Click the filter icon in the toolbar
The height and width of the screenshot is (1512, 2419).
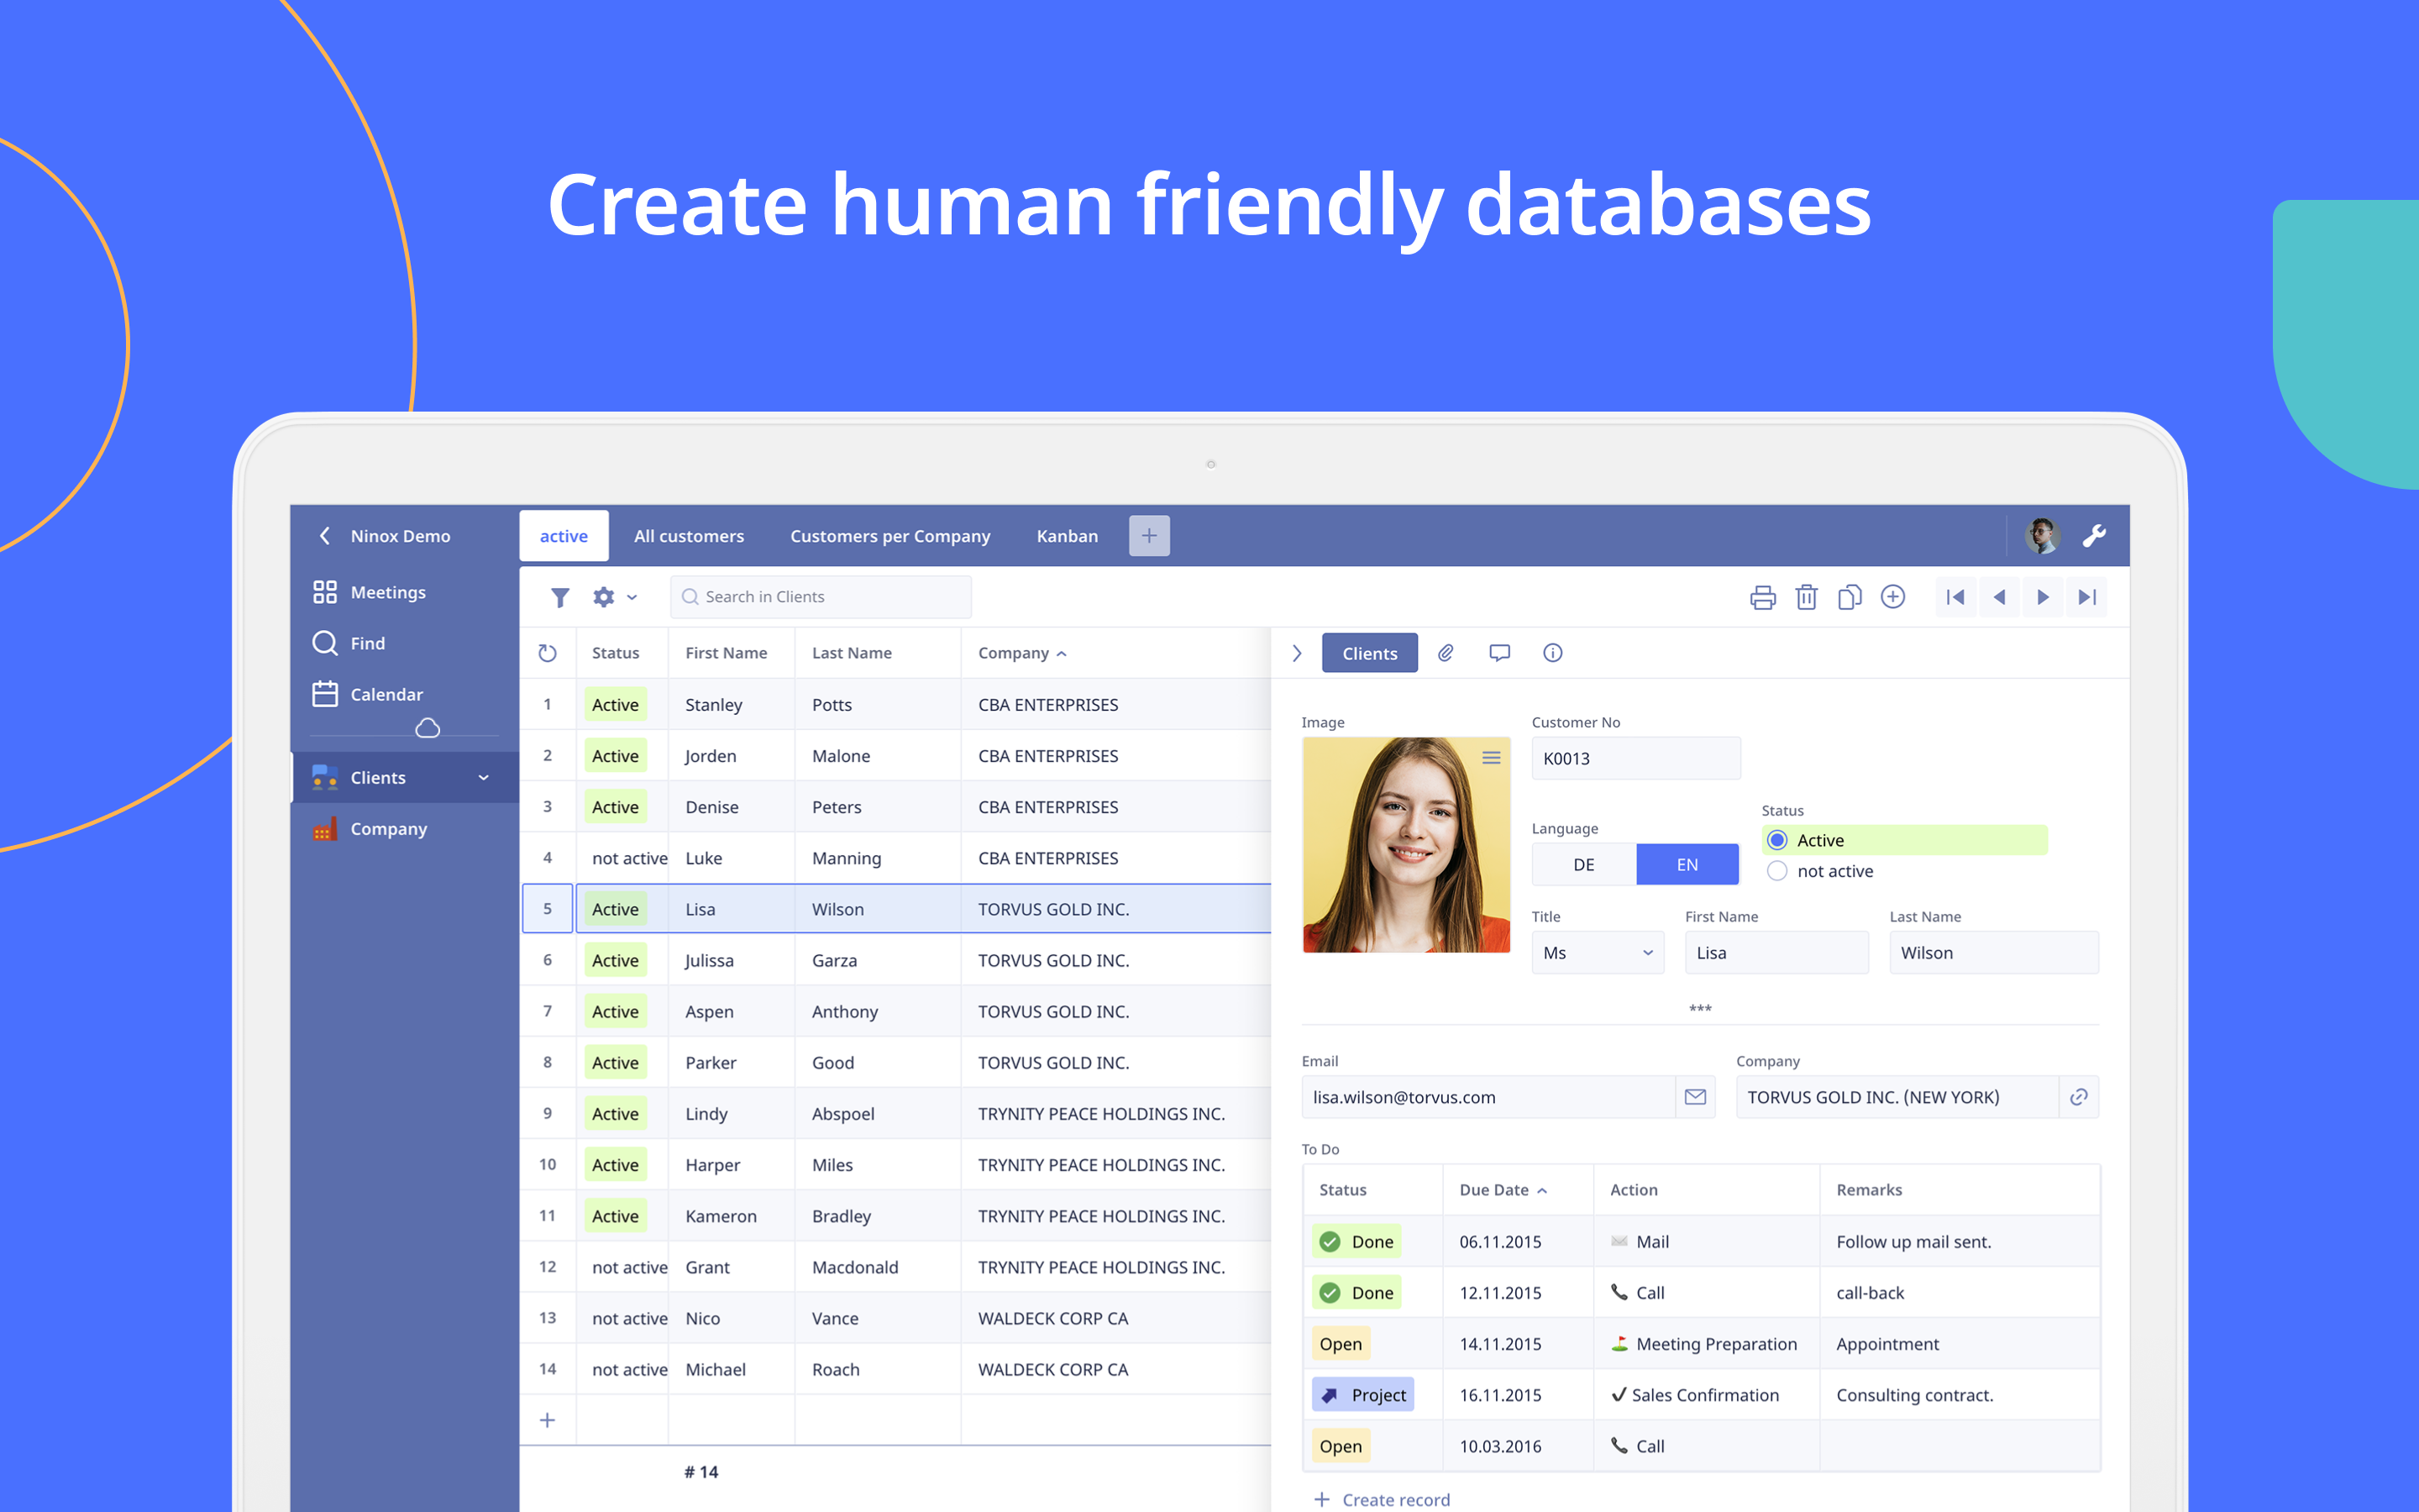pos(559,597)
